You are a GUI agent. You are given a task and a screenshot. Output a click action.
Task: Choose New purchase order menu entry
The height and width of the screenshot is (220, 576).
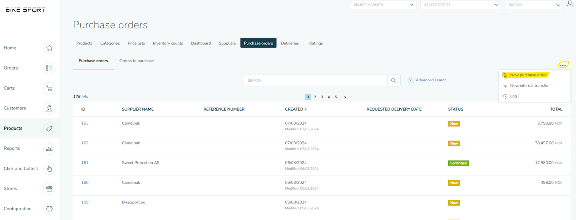click(528, 75)
